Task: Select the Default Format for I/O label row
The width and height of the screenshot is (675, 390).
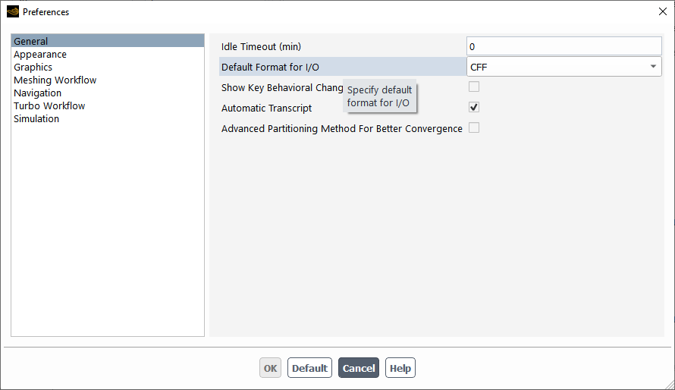Action: point(343,67)
